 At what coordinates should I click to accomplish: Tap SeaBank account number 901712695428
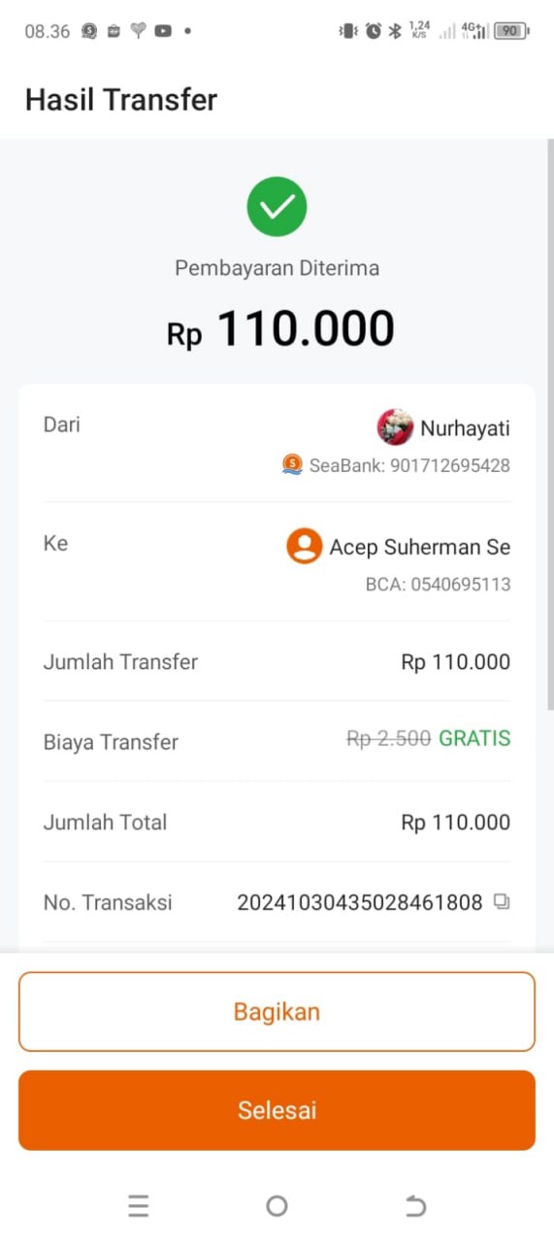tap(450, 465)
